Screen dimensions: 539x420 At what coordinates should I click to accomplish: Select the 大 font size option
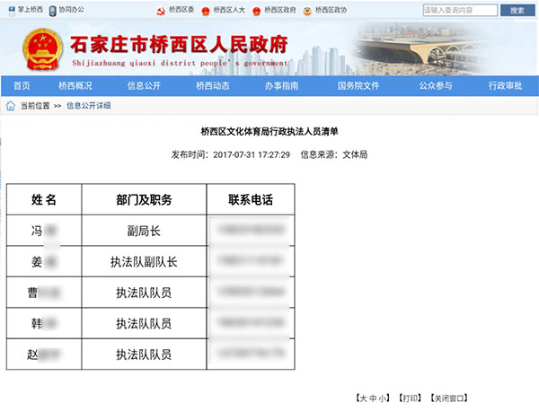(363, 398)
